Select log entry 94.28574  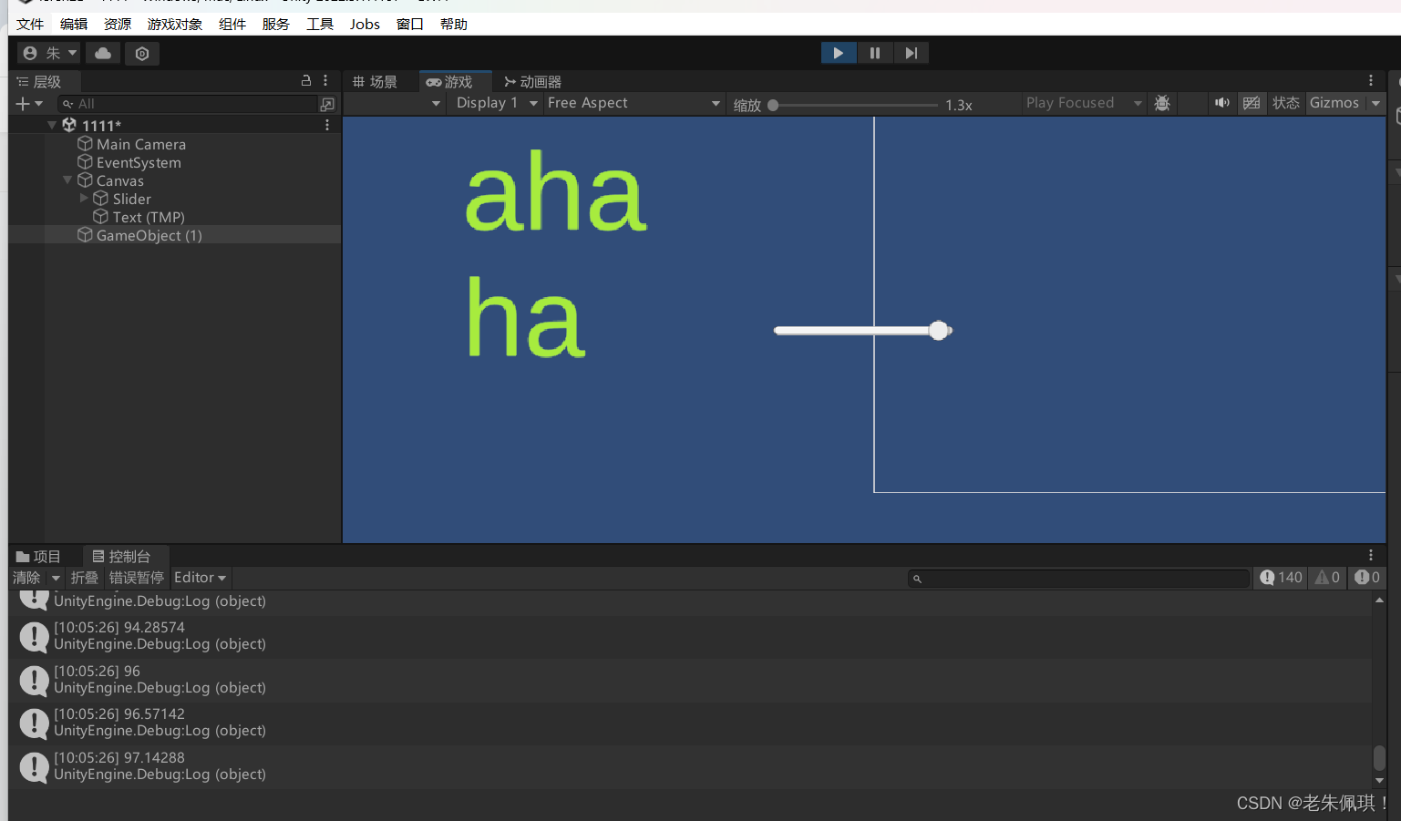(690, 636)
